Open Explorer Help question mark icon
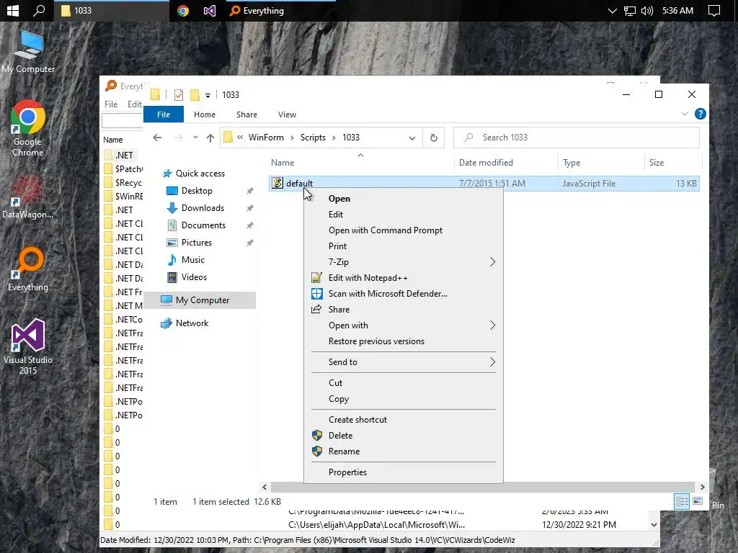The width and height of the screenshot is (738, 553). coord(700,114)
